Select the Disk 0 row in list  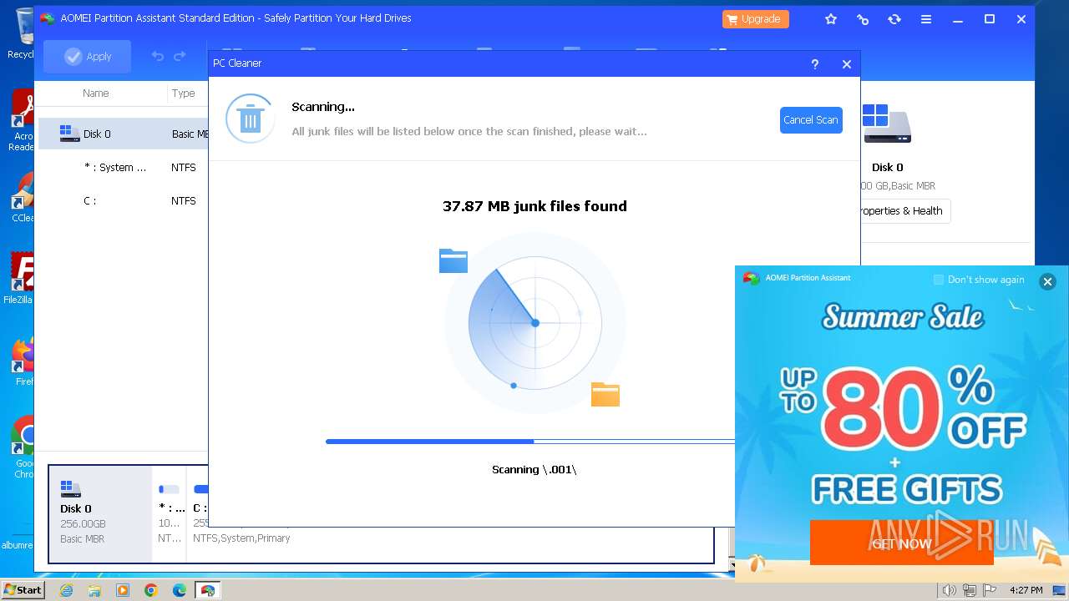123,134
